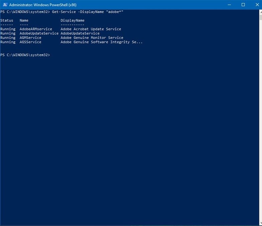Click the PowerShell icon in the title bar

4,5
